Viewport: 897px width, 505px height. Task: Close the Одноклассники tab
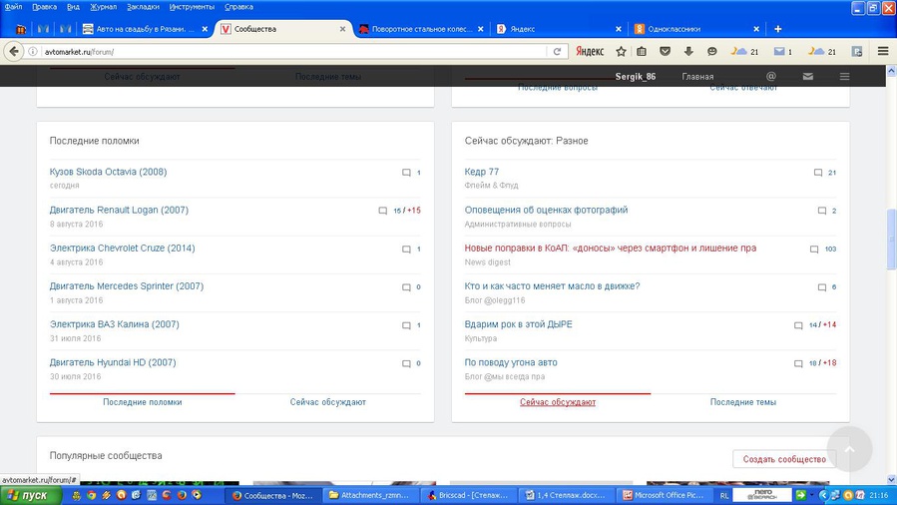(756, 29)
